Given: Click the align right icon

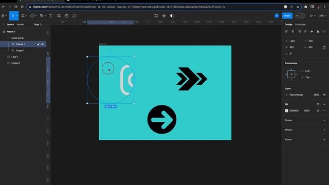Looking at the screenshot, I should 299,31.
